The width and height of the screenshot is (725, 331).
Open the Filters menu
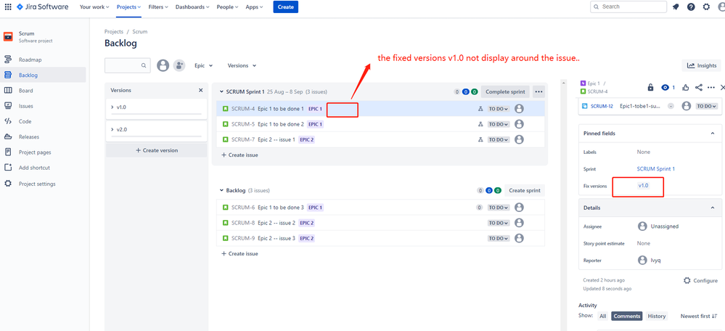tap(158, 7)
